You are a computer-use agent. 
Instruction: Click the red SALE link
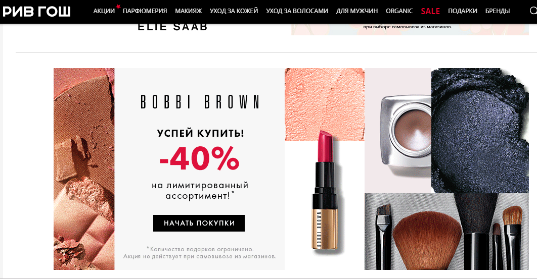(x=430, y=11)
